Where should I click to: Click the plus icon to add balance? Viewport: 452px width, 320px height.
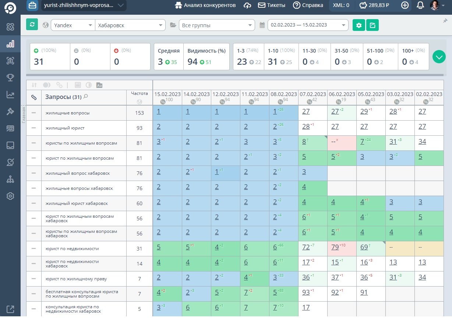tap(405, 5)
